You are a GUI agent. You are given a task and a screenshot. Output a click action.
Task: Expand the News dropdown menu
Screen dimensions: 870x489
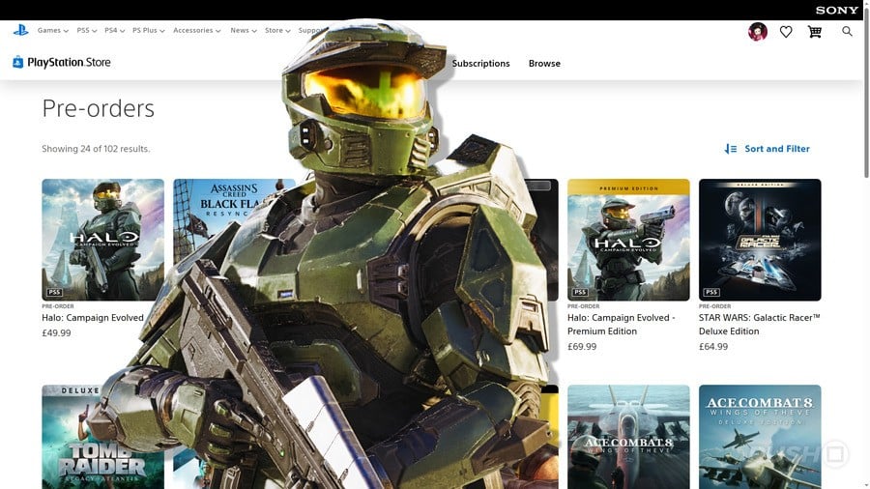(x=243, y=31)
